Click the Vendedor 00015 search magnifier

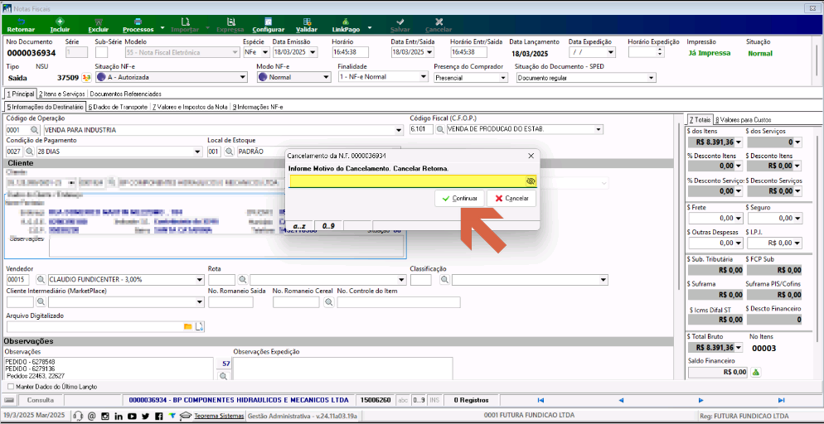[x=40, y=280]
